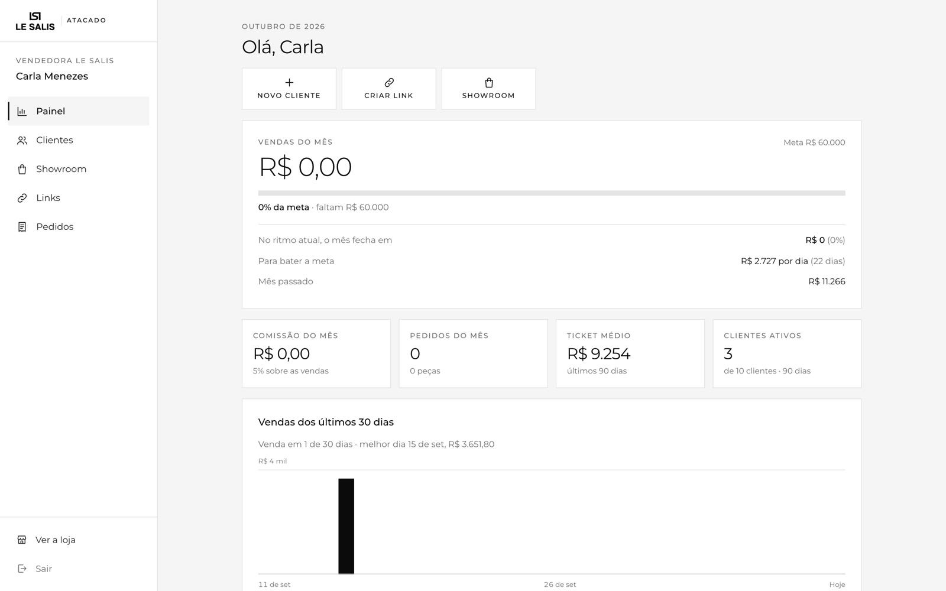946x591 pixels.
Task: Click the monthly sales goal progress bar
Action: click(x=552, y=193)
